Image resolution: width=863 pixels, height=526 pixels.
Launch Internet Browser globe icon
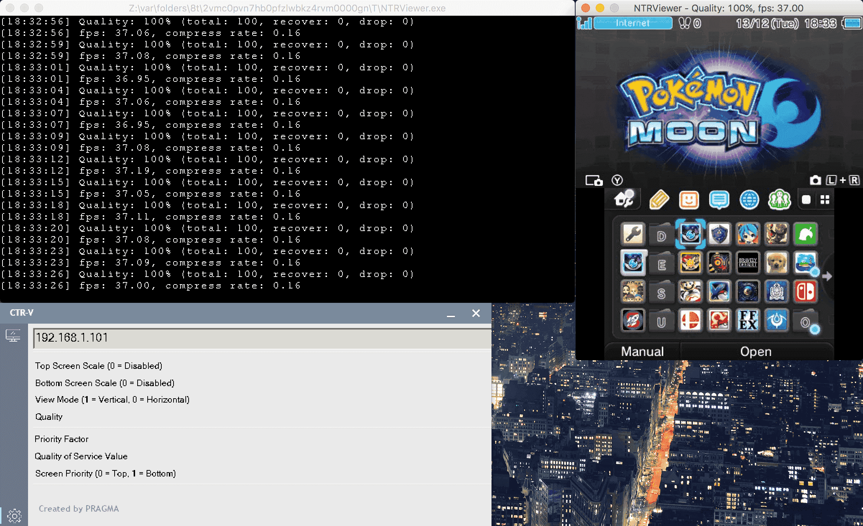coord(749,199)
